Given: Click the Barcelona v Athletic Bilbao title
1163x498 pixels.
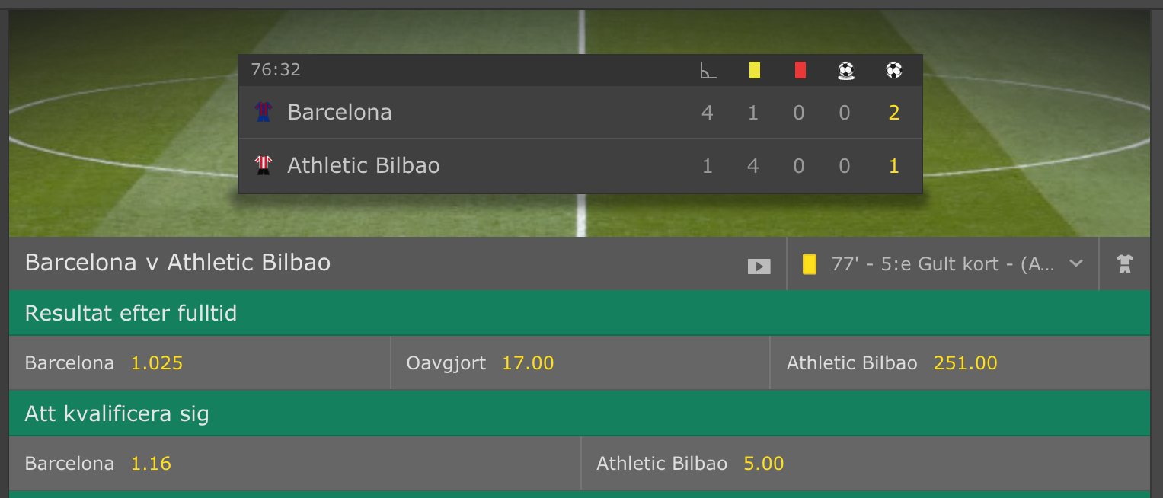Looking at the screenshot, I should (x=178, y=263).
